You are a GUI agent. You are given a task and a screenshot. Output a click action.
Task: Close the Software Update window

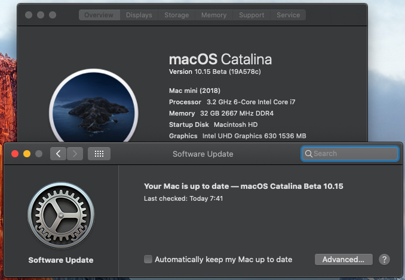(x=15, y=154)
